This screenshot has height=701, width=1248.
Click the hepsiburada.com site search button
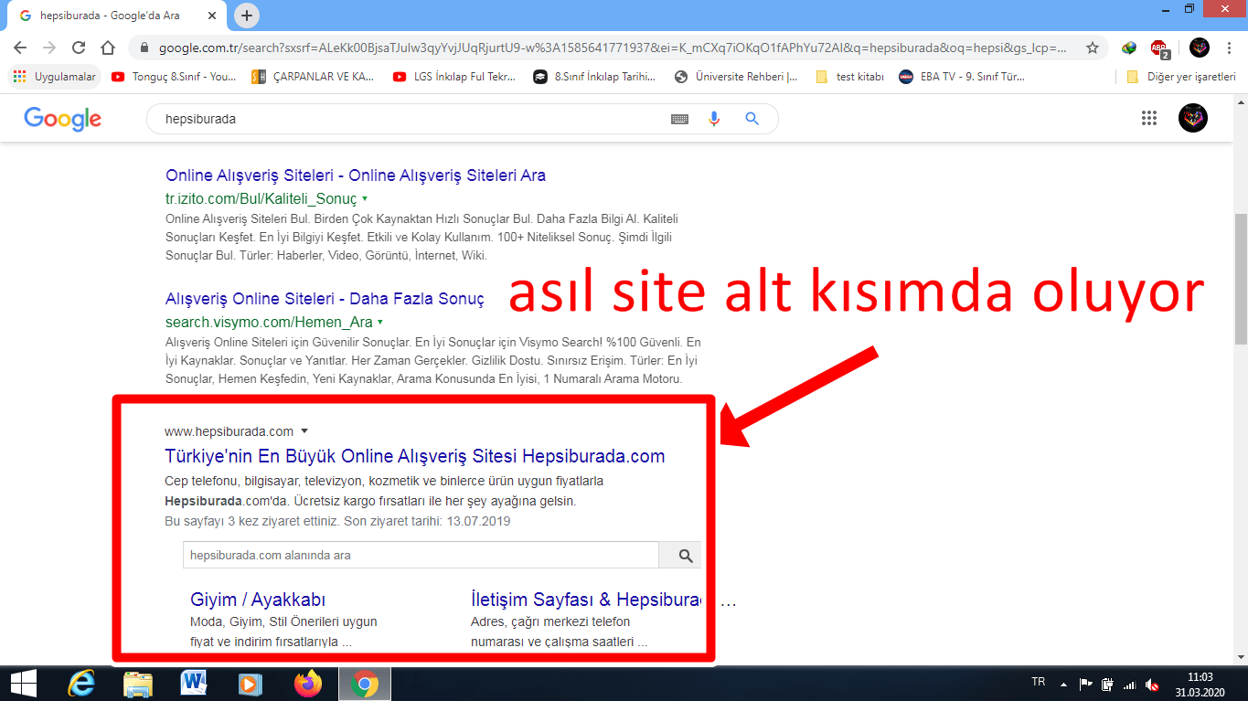click(681, 555)
